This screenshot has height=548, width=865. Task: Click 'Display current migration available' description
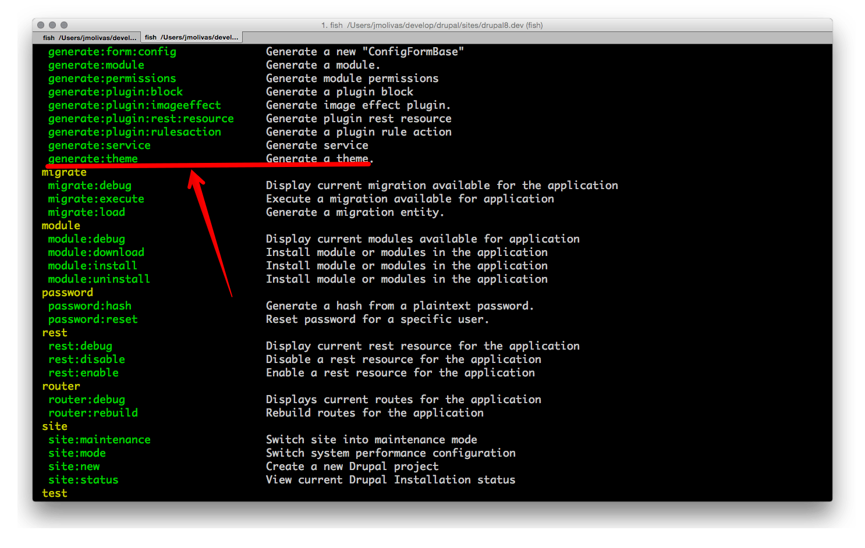click(x=442, y=186)
